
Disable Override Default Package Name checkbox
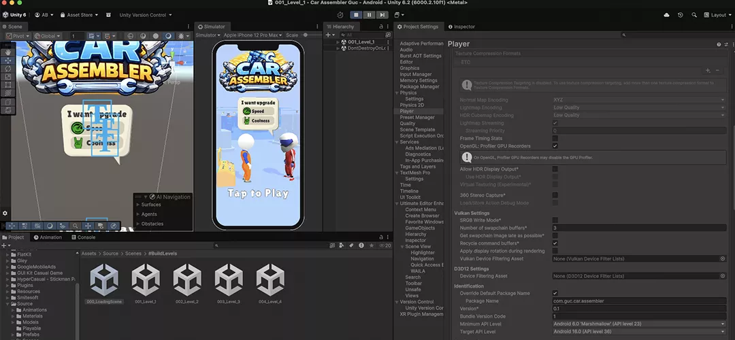coord(555,293)
